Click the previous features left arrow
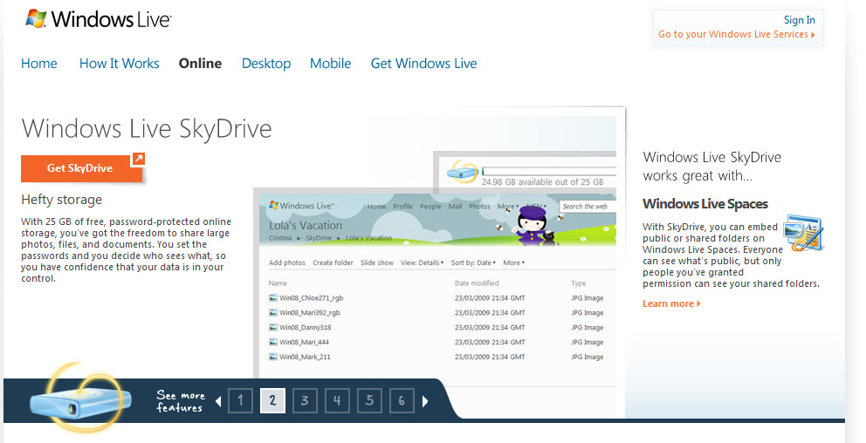The width and height of the screenshot is (866, 443). coord(217,401)
